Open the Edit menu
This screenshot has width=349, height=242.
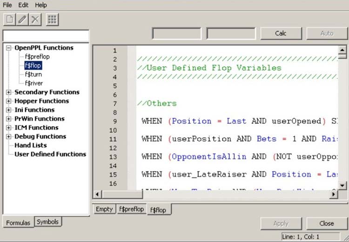tap(23, 5)
